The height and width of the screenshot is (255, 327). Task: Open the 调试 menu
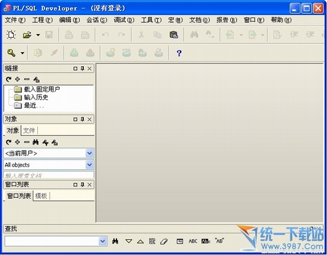124,20
